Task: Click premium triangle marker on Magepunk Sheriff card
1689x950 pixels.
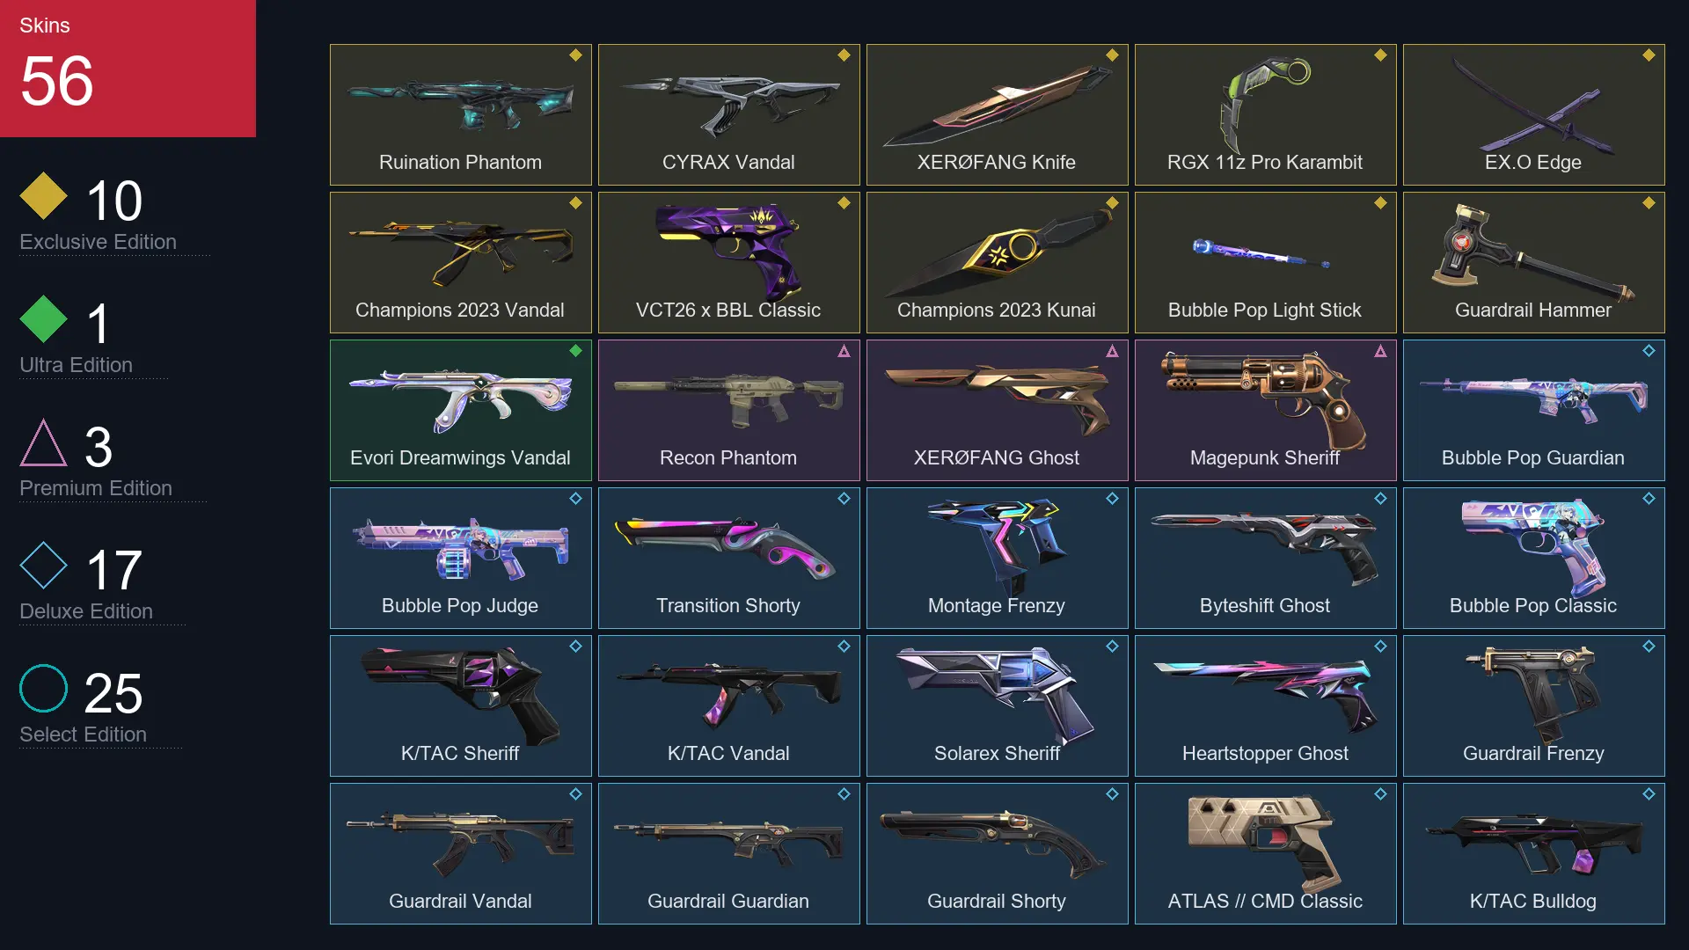Action: point(1380,351)
